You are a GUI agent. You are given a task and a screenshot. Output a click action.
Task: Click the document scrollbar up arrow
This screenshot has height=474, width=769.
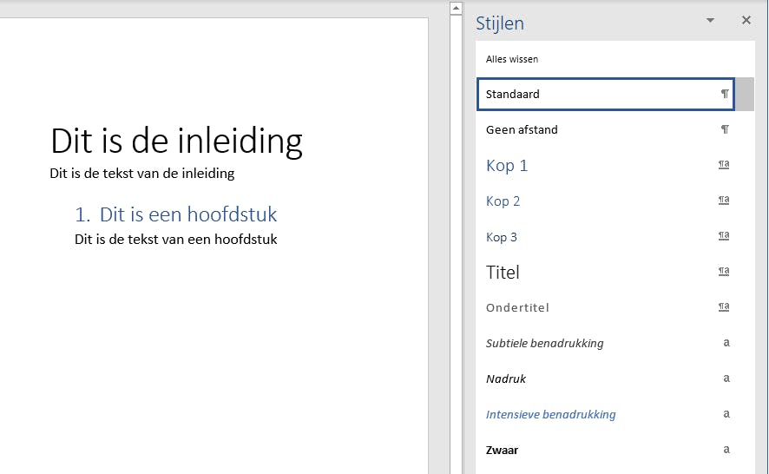455,9
